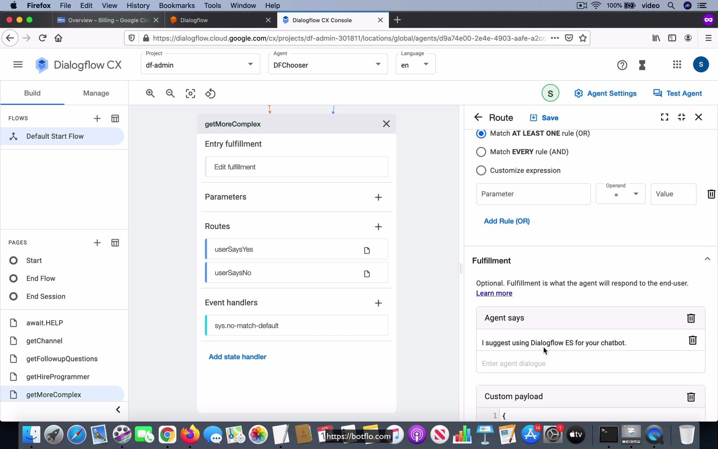The image size is (718, 449).
Task: Click the collapse-size Route panel icon
Action: 682,117
